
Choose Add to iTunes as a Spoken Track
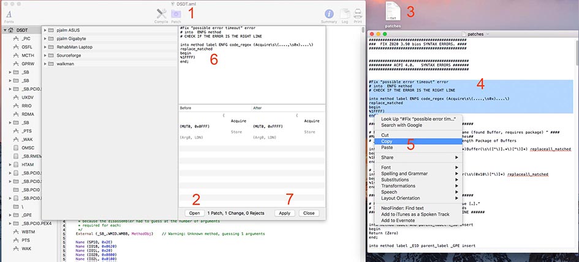(418, 214)
